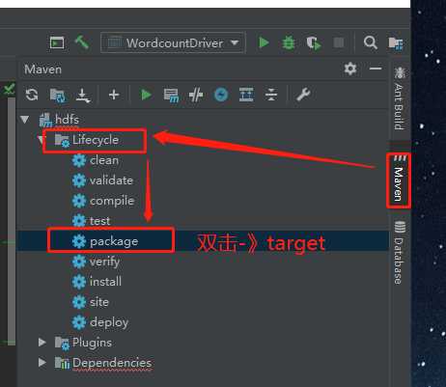Open Maven settings with the wrench icon

coord(303,95)
